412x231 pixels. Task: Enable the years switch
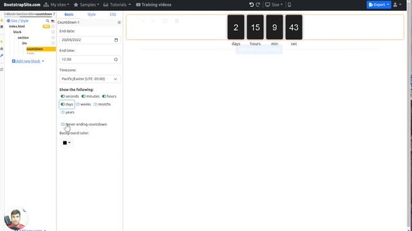pos(63,112)
